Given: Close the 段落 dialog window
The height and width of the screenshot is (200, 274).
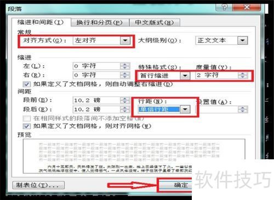Looking at the screenshot, I should pyautogui.click(x=247, y=7).
